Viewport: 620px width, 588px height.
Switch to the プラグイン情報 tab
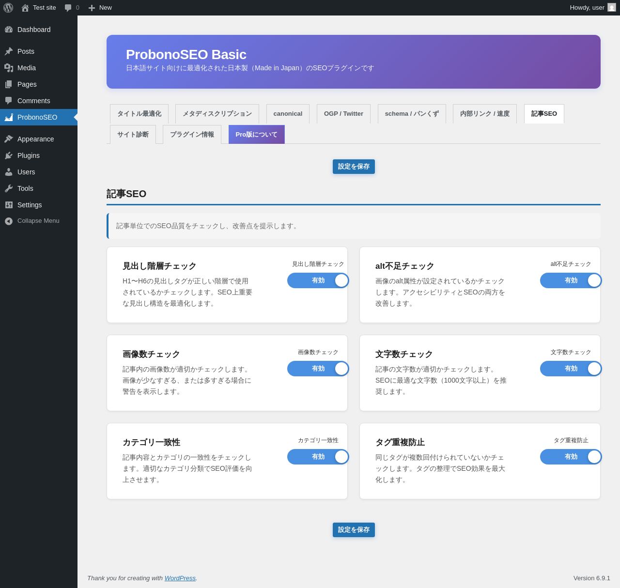click(x=192, y=135)
